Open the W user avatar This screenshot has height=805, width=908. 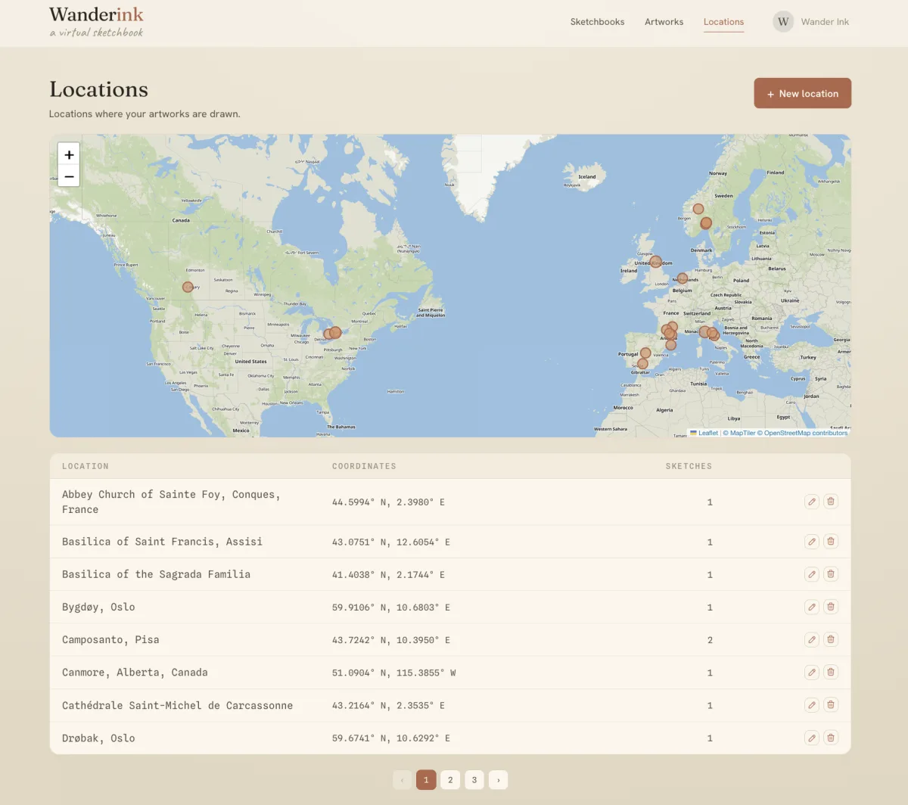tap(783, 21)
